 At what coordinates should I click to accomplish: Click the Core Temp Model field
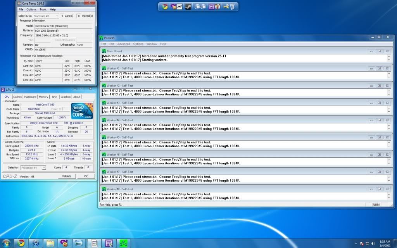pyautogui.click(x=63, y=26)
